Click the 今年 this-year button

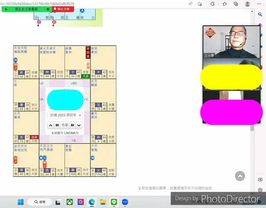pos(65,125)
